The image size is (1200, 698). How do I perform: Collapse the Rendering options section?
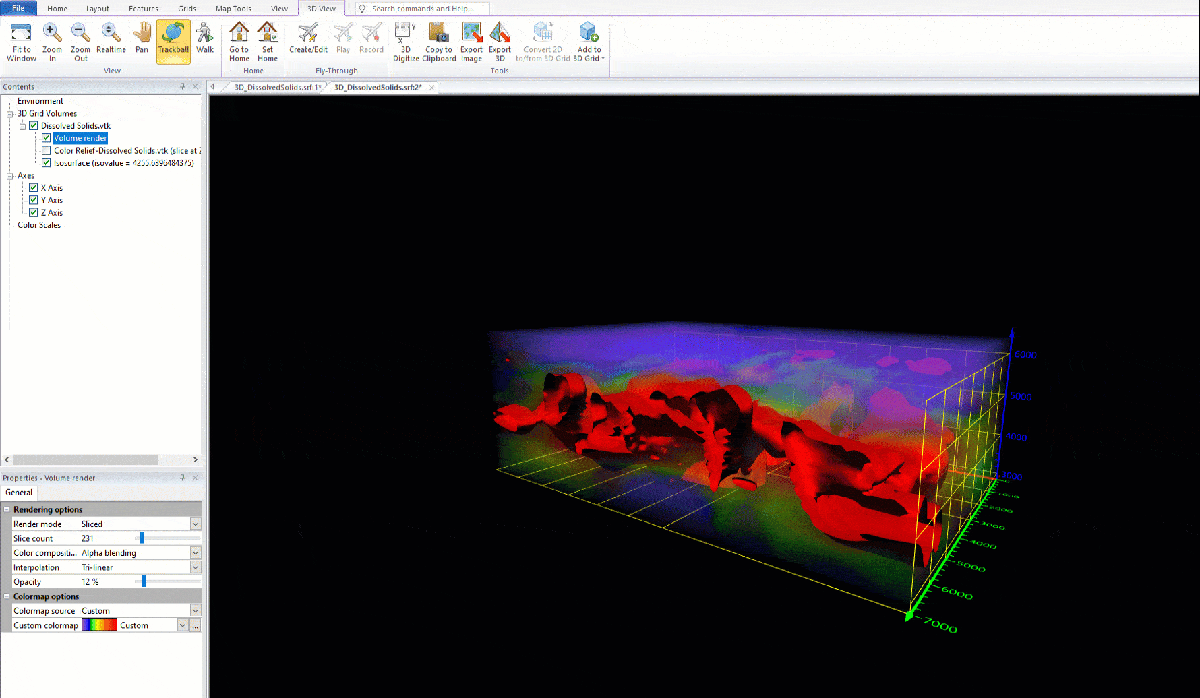[6, 509]
